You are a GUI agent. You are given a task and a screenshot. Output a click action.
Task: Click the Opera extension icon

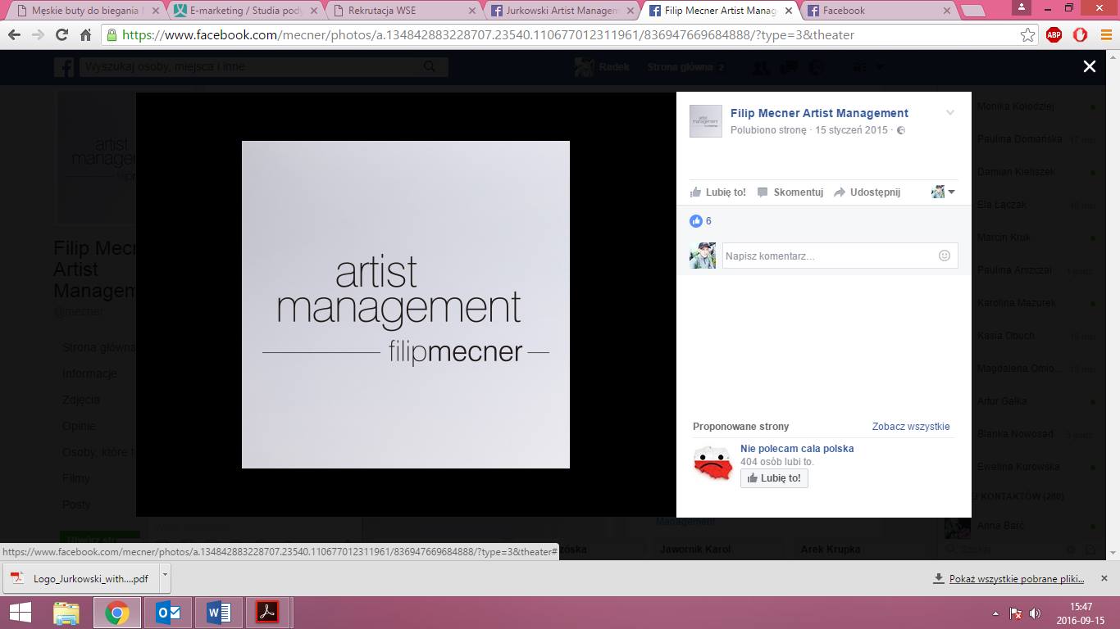pos(1080,35)
